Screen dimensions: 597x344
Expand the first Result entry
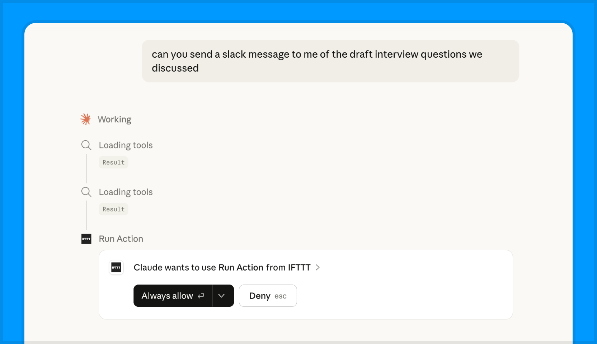113,162
